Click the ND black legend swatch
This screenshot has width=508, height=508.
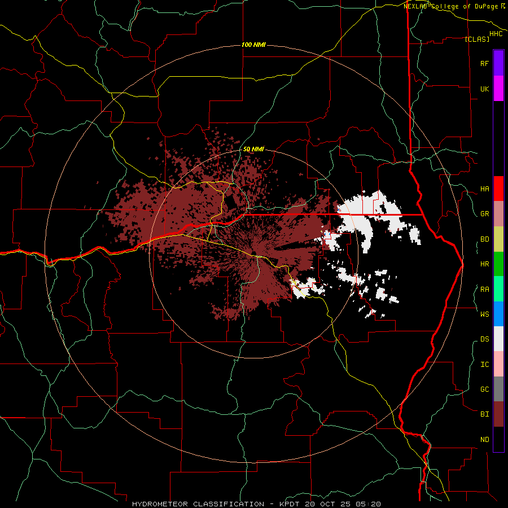498,439
